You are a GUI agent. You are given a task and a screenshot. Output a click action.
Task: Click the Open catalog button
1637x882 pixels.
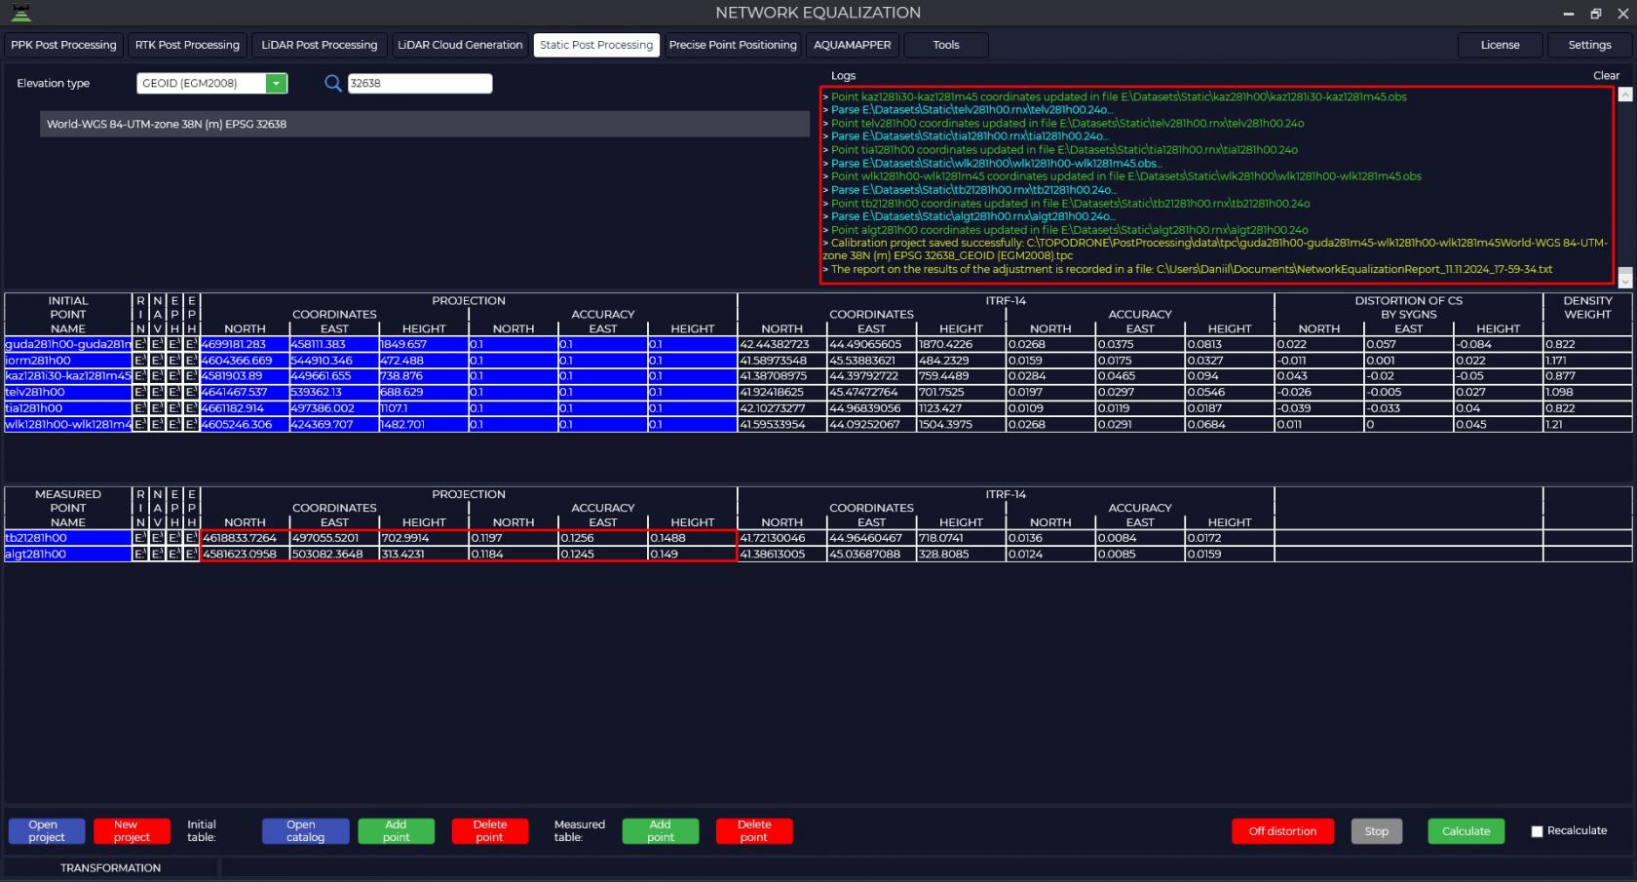(x=305, y=831)
